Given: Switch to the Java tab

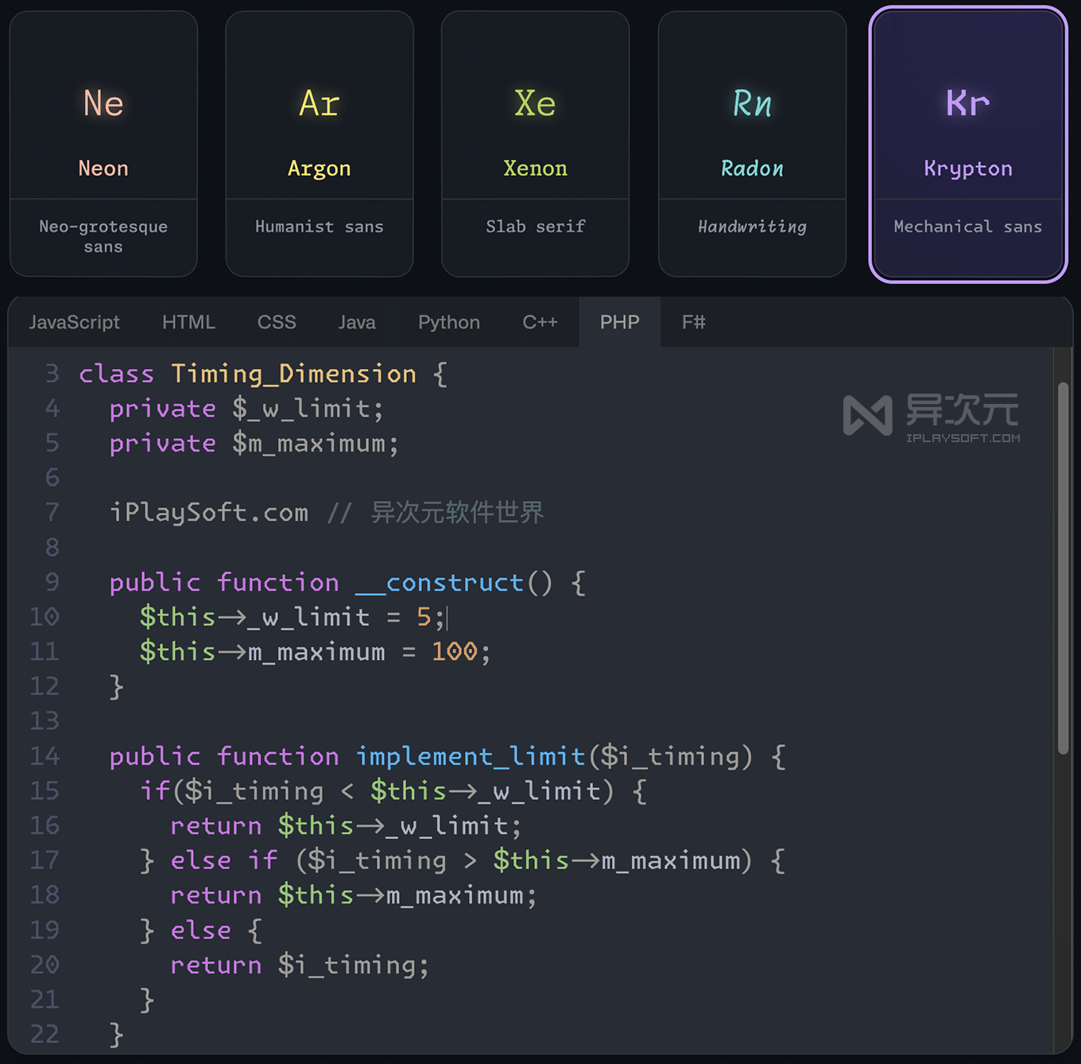Looking at the screenshot, I should [x=356, y=322].
